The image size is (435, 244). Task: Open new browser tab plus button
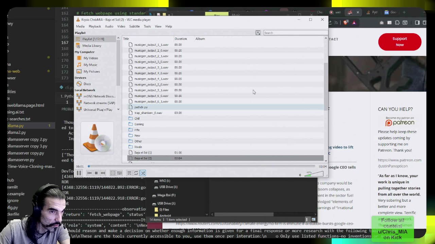tap(404, 12)
